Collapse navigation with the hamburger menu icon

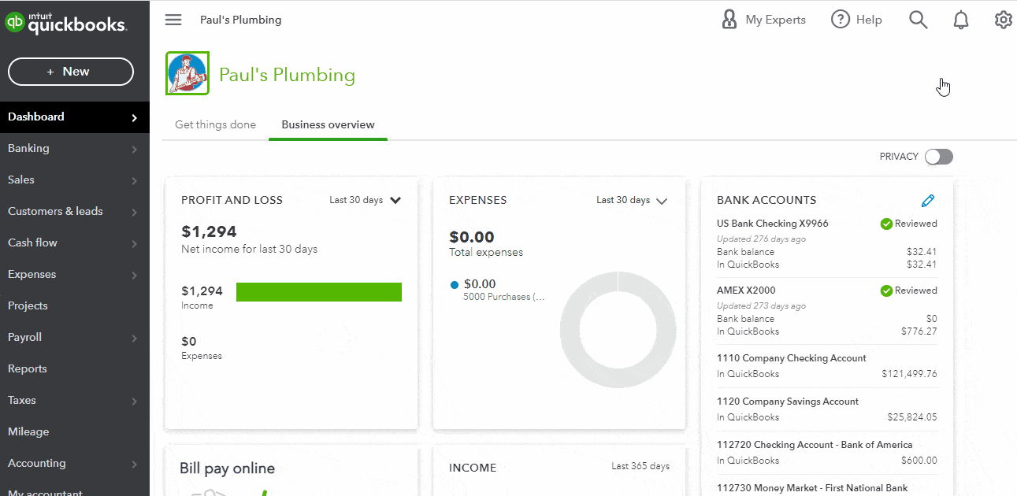pyautogui.click(x=173, y=20)
